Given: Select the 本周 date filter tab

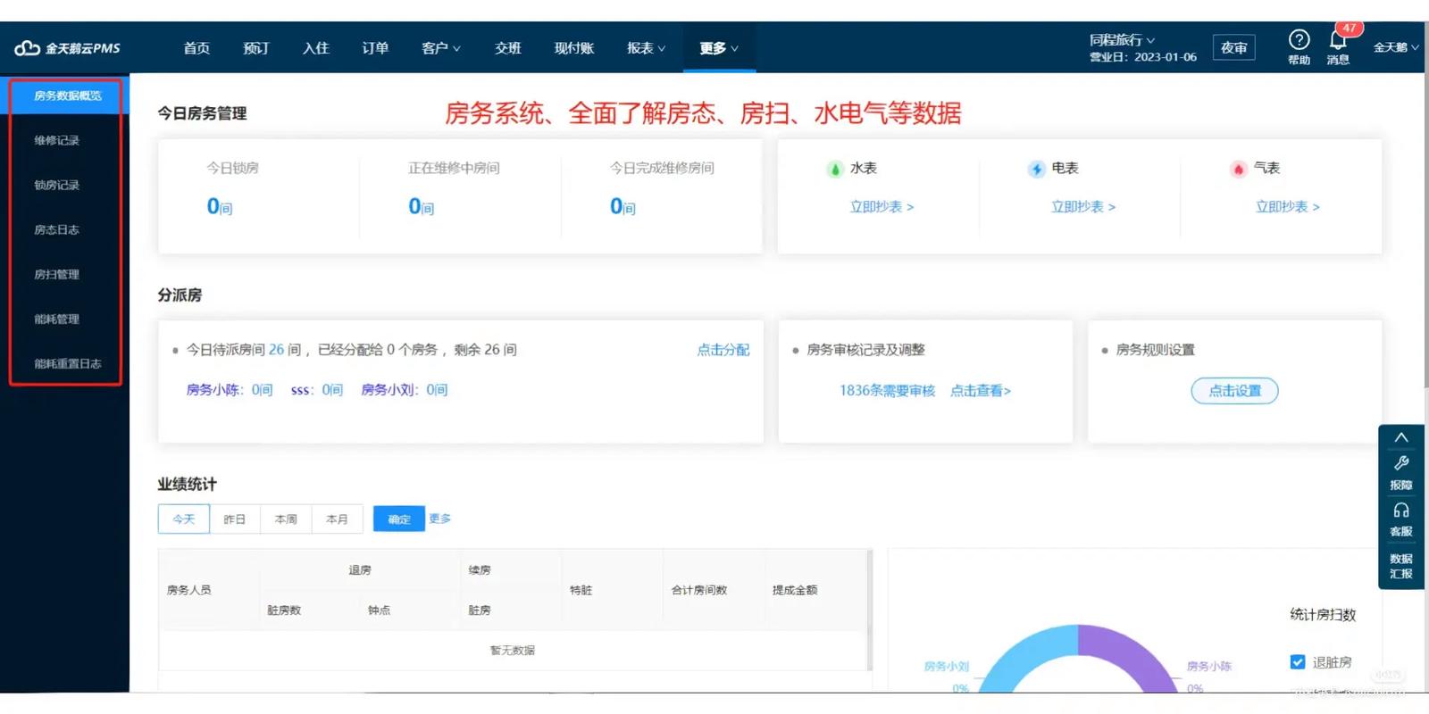Looking at the screenshot, I should coord(286,519).
